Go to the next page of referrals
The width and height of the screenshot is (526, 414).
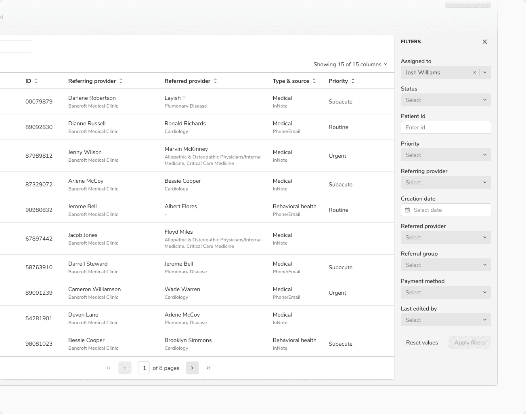[x=192, y=368]
